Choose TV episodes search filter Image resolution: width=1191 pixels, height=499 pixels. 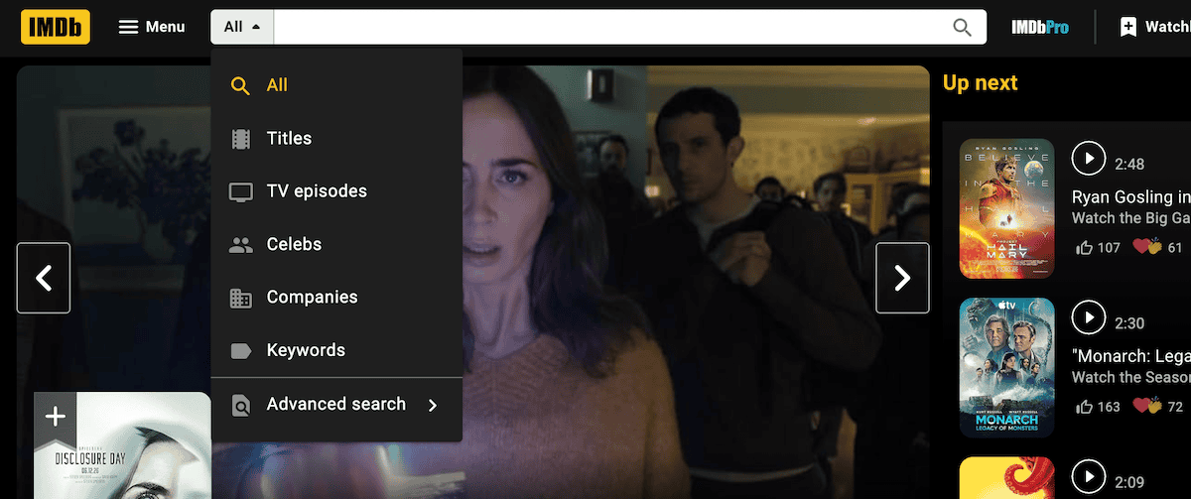[x=316, y=191]
